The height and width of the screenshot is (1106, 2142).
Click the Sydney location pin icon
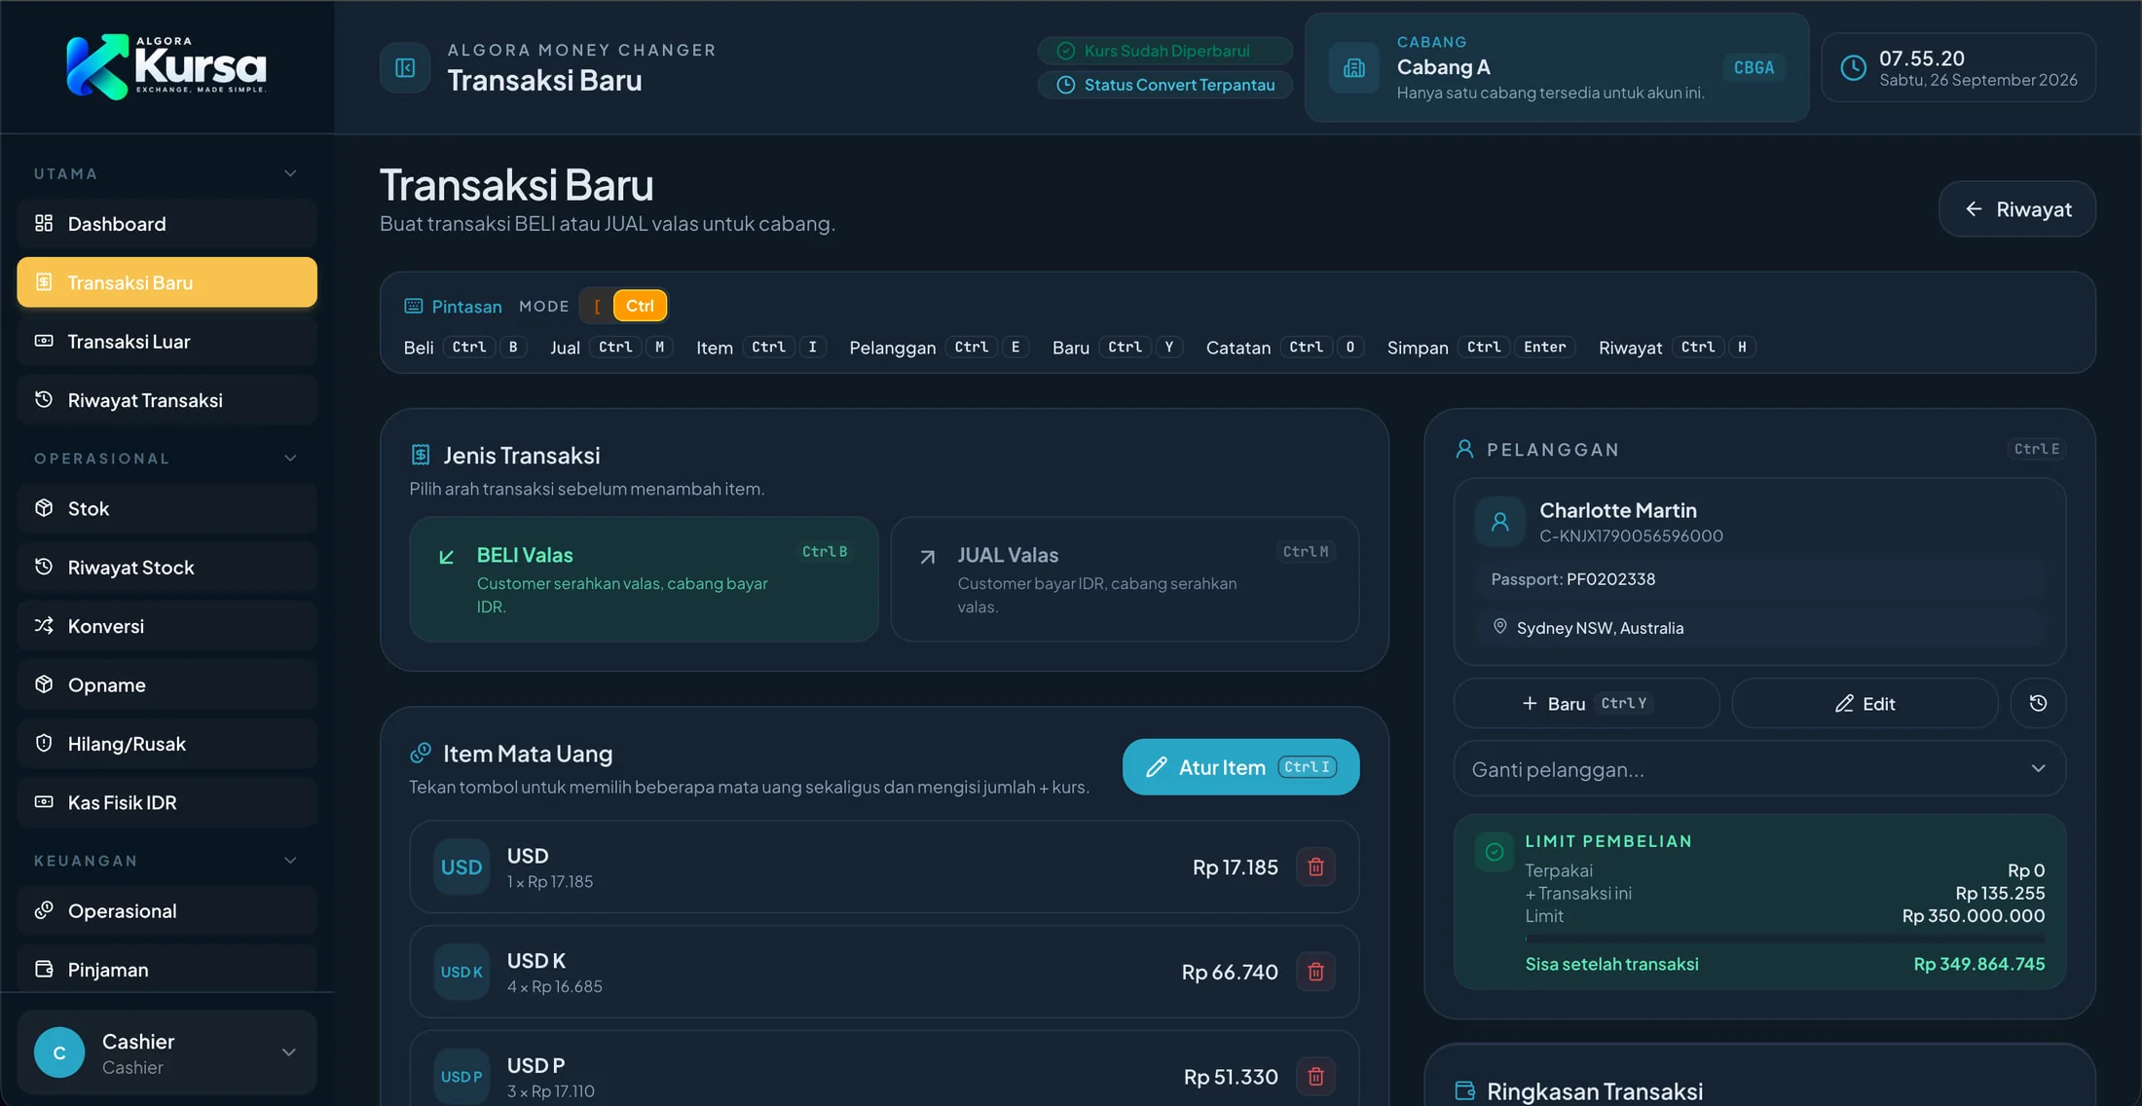[1500, 627]
